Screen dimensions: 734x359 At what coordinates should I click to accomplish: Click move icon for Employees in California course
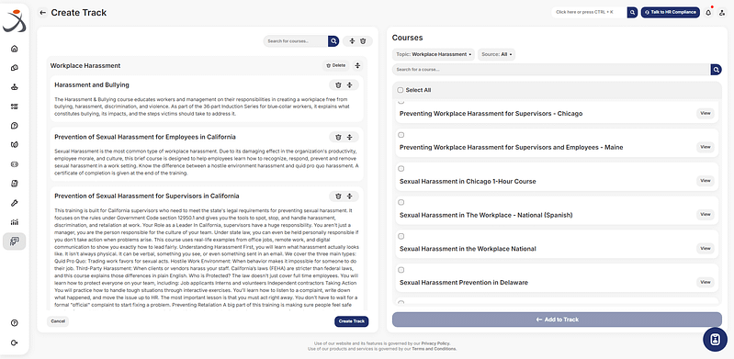(349, 137)
